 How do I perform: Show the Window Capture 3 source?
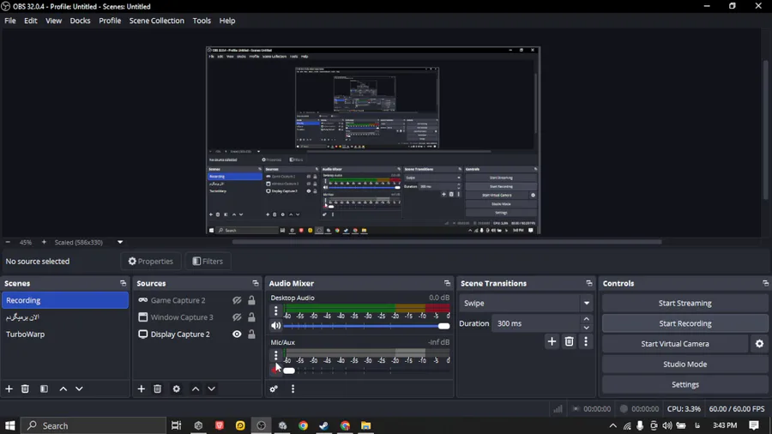[x=237, y=317]
